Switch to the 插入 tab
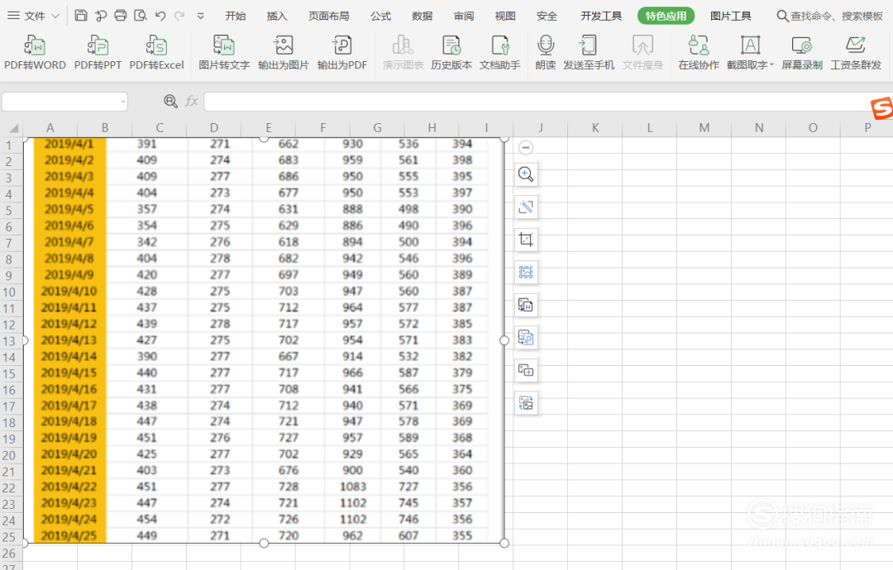The image size is (893, 570). click(277, 16)
